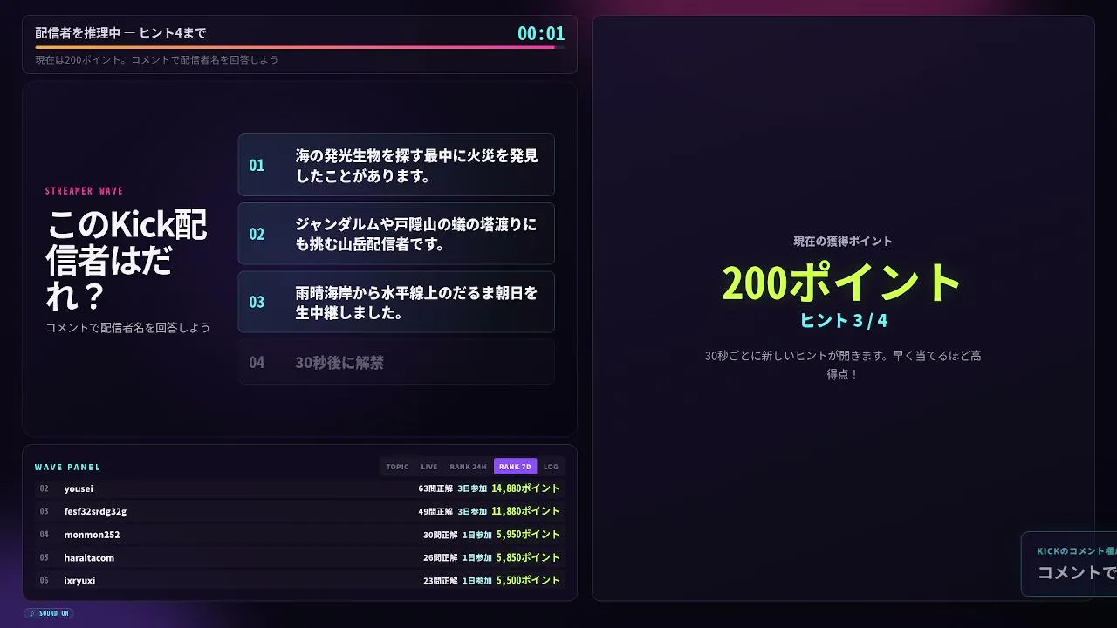The image size is (1117, 628).
Task: Click the 現在の獲得ポイント label
Action: [843, 241]
